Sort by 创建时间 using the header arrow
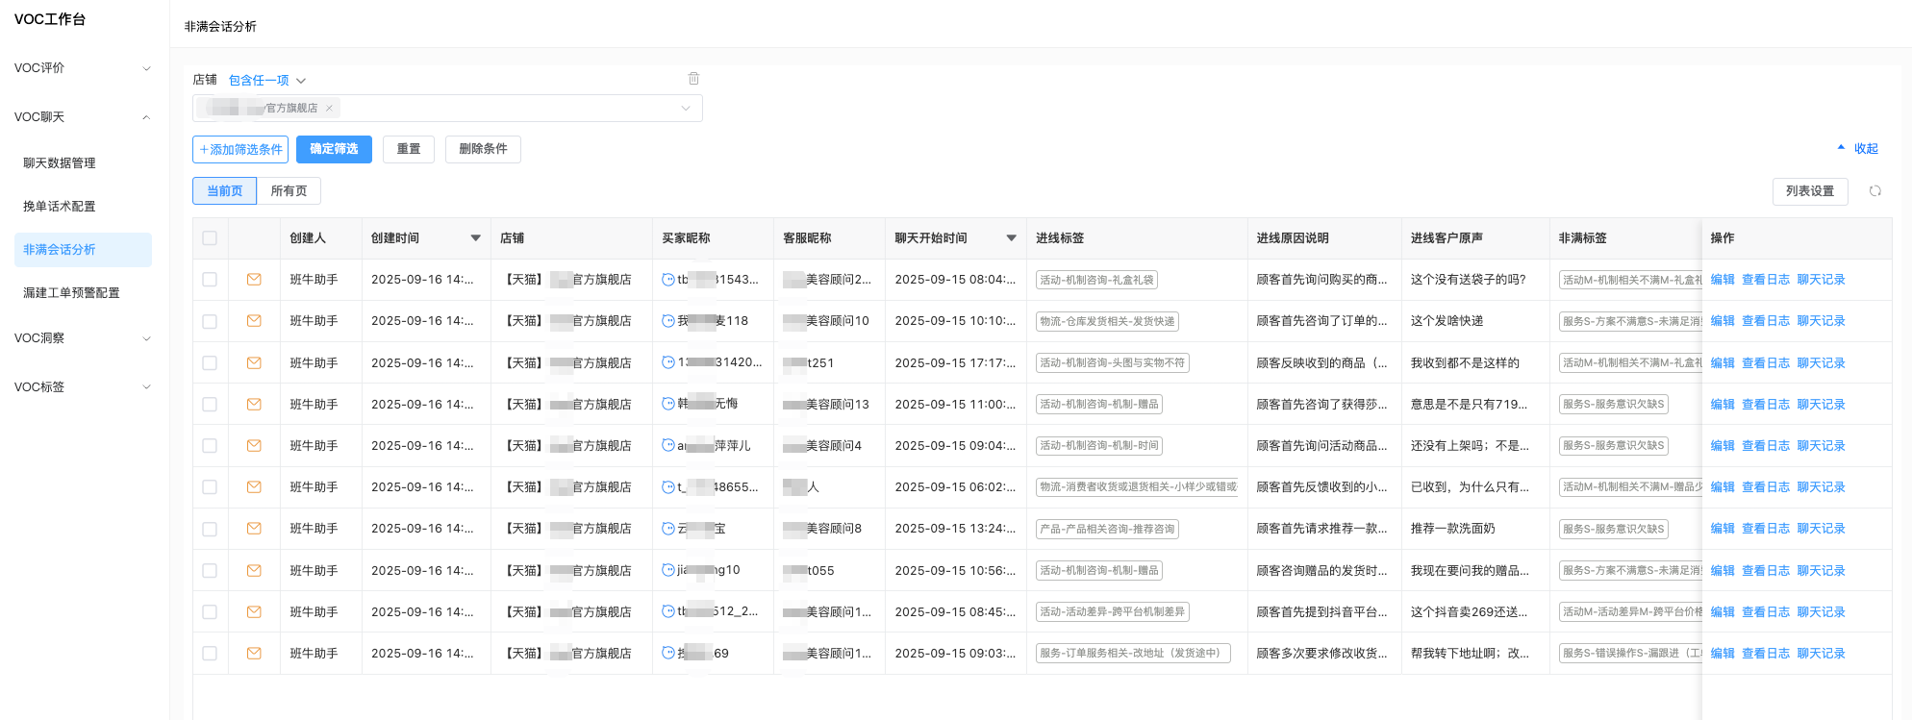 click(x=475, y=238)
